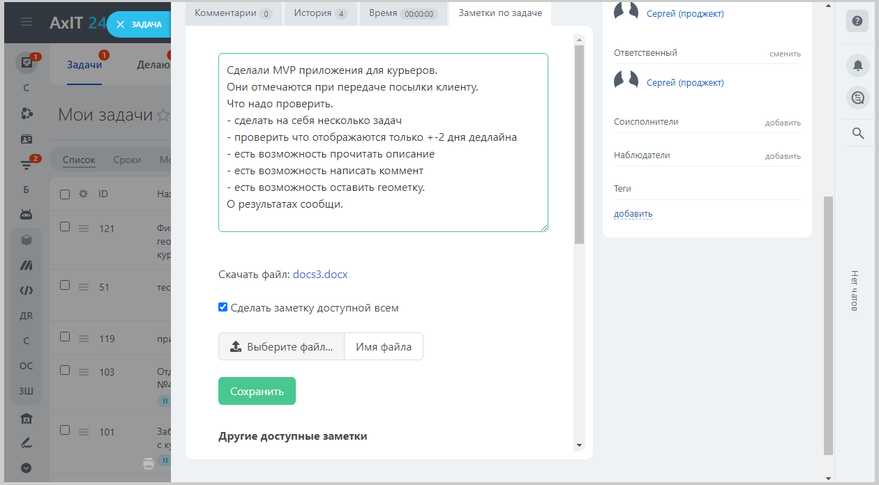879x485 pixels.
Task: Uncheck 'Сделать заметку доступной всем' checkbox
Action: click(x=223, y=307)
